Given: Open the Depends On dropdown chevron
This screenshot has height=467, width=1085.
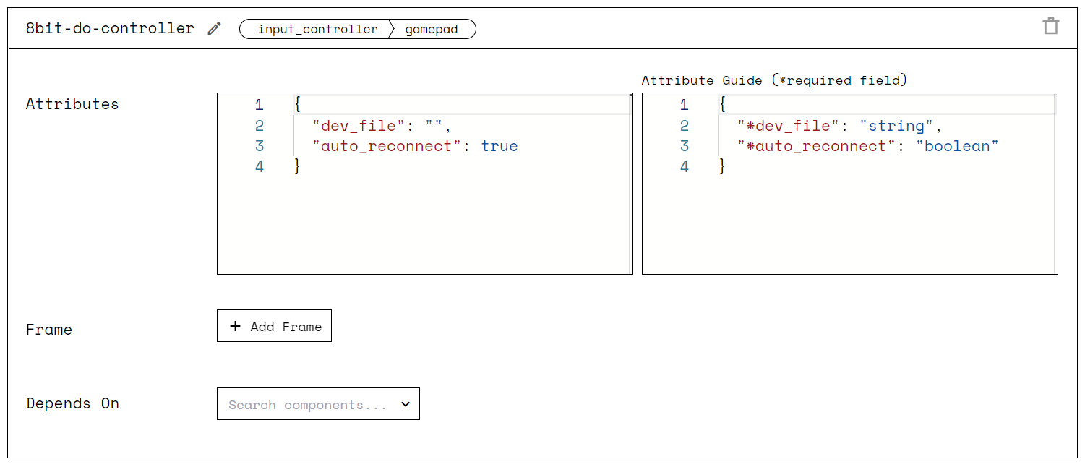Looking at the screenshot, I should click(406, 404).
